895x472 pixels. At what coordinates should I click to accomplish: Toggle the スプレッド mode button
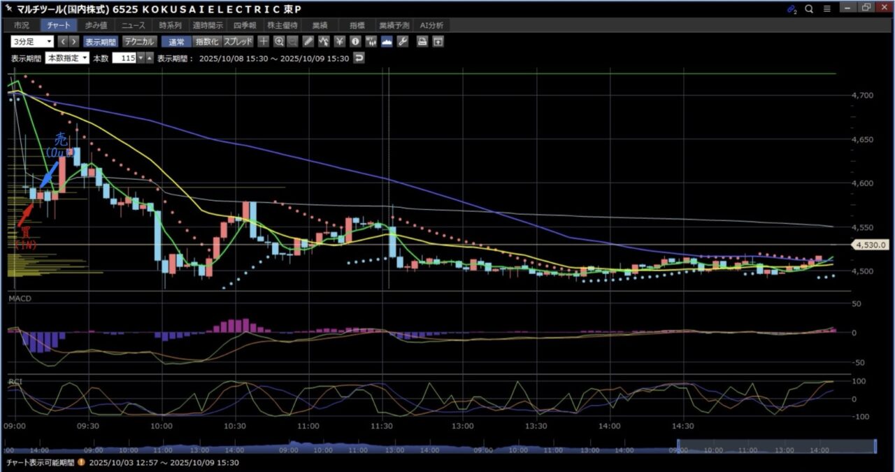pyautogui.click(x=238, y=41)
